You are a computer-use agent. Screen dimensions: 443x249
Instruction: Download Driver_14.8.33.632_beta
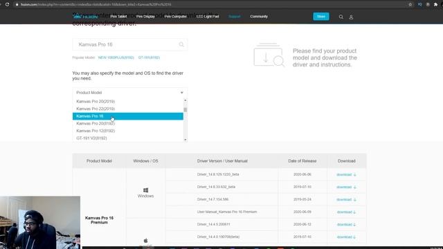pos(346,187)
